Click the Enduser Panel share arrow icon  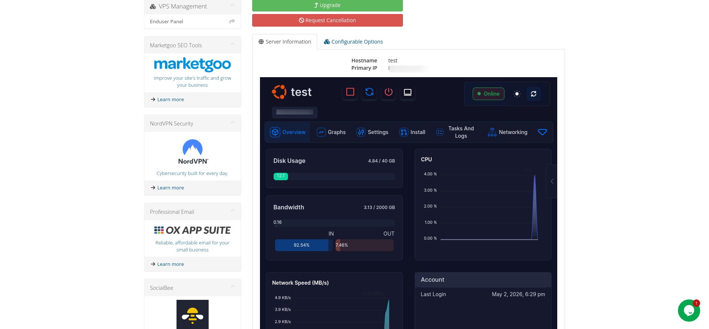[x=232, y=21]
